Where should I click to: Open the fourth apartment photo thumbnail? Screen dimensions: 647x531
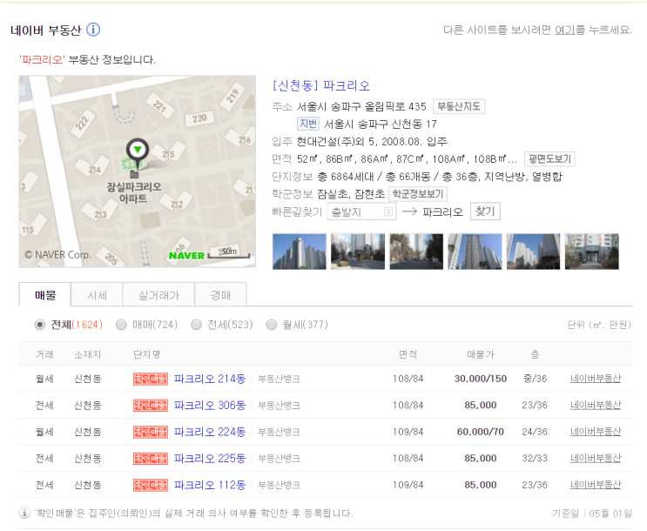(x=475, y=252)
